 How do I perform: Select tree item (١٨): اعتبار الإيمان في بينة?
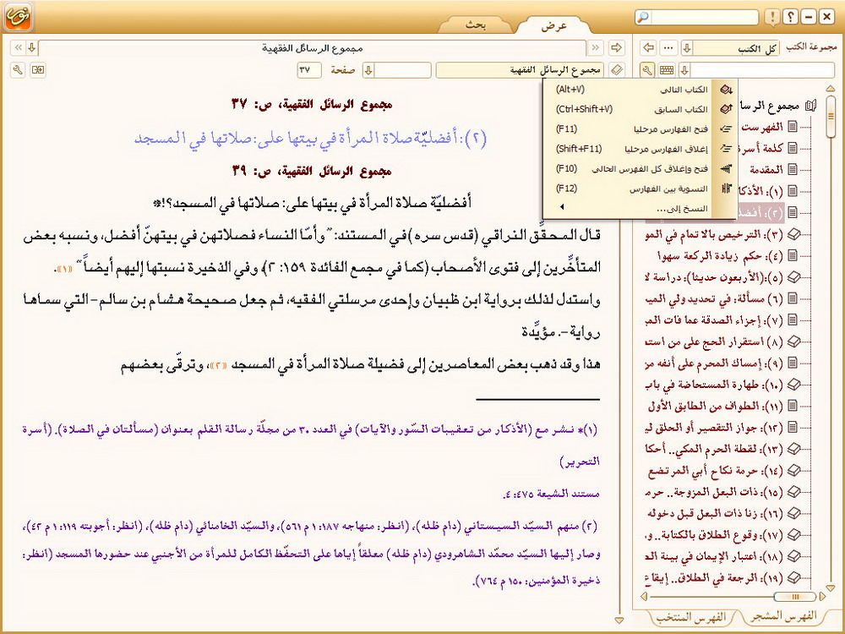coord(715,556)
